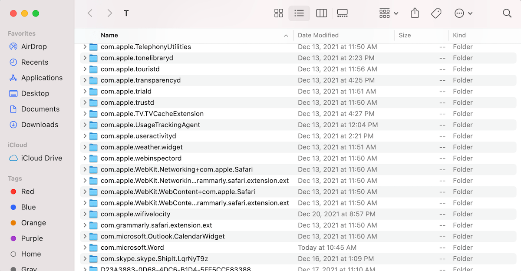Click the date 'Dec 13, 2021 at 4:27 PM'

point(336,113)
